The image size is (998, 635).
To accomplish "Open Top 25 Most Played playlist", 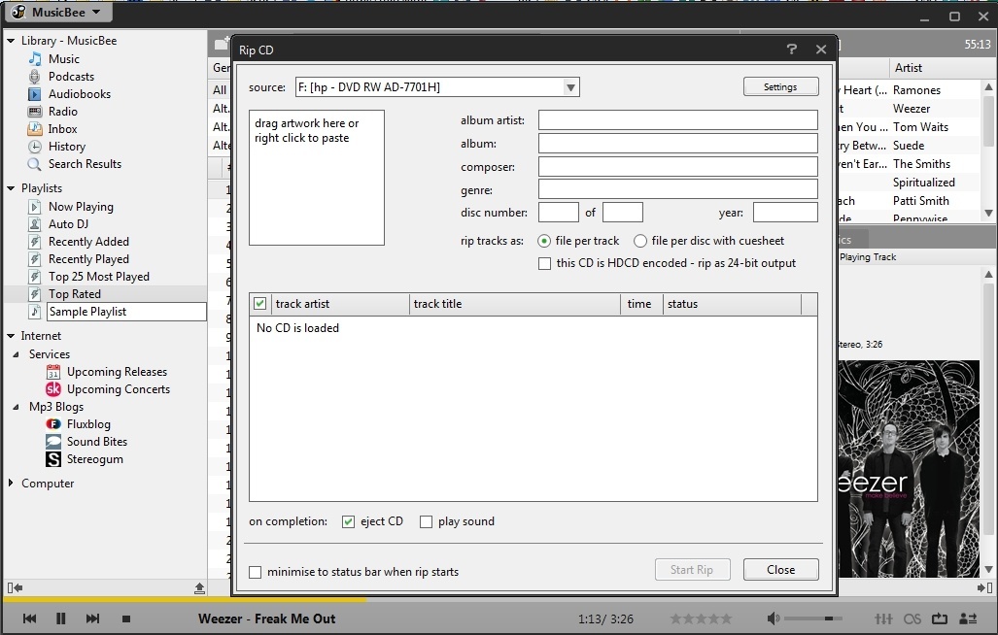I will pyautogui.click(x=99, y=277).
